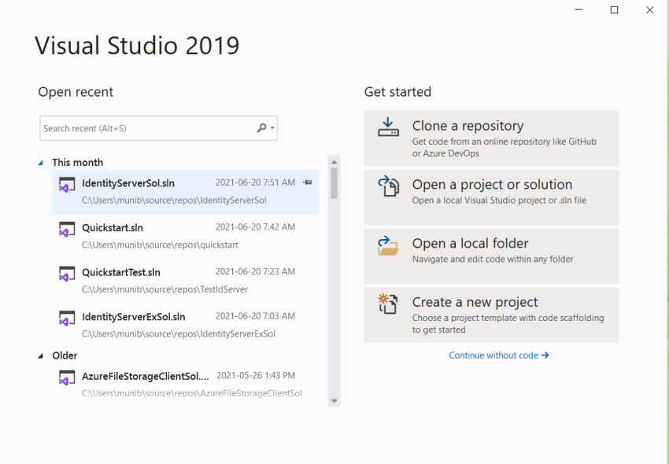Click the Create a new project icon
The width and height of the screenshot is (669, 464).
(388, 305)
